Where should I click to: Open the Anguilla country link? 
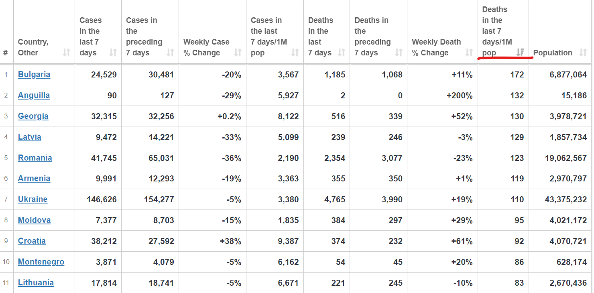(34, 95)
